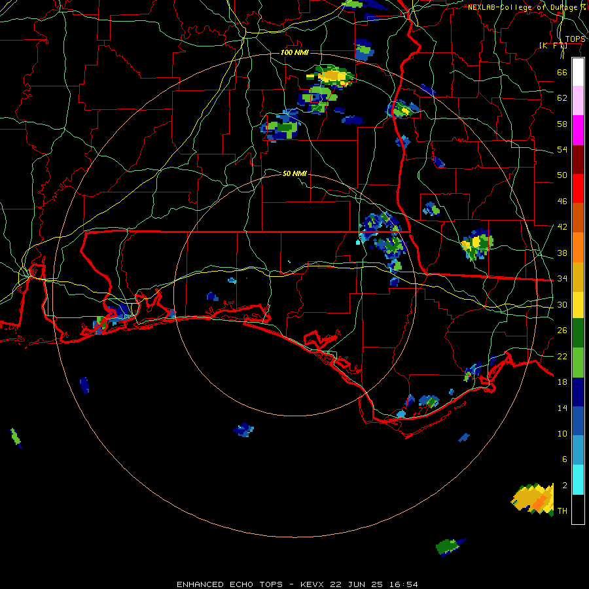Click the large orange-and-gold storm cell offshore
The width and height of the screenshot is (589, 589).
[533, 500]
